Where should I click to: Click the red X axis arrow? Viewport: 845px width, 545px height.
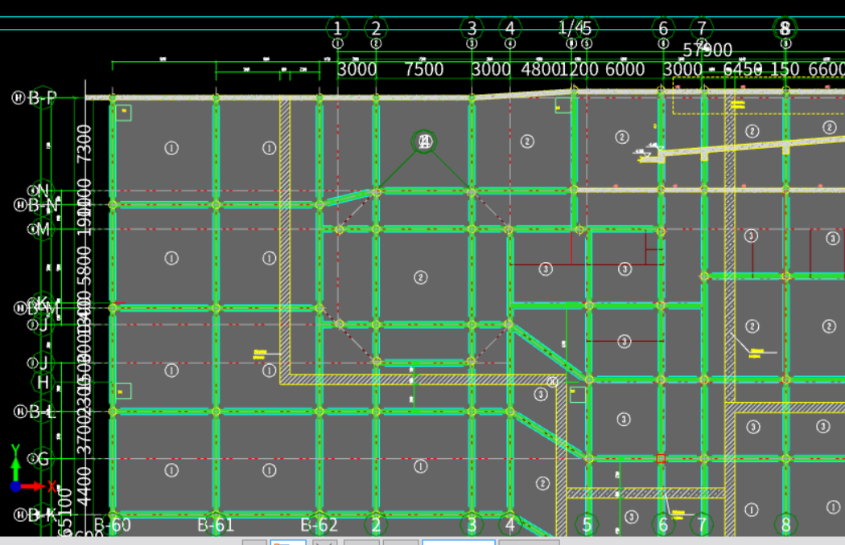[x=32, y=486]
